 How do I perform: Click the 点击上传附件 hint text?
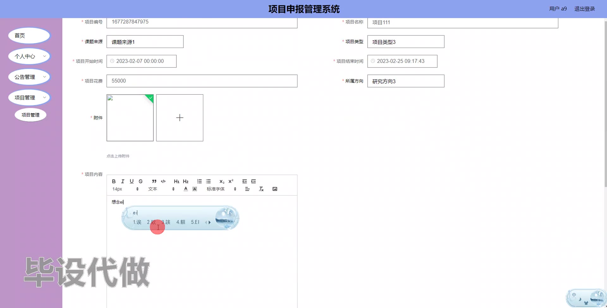(x=118, y=156)
